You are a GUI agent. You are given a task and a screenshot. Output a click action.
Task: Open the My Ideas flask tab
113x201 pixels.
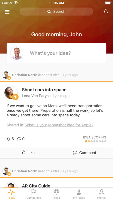pos(79,194)
